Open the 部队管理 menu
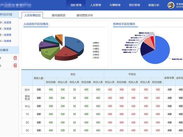 click(76, 5)
